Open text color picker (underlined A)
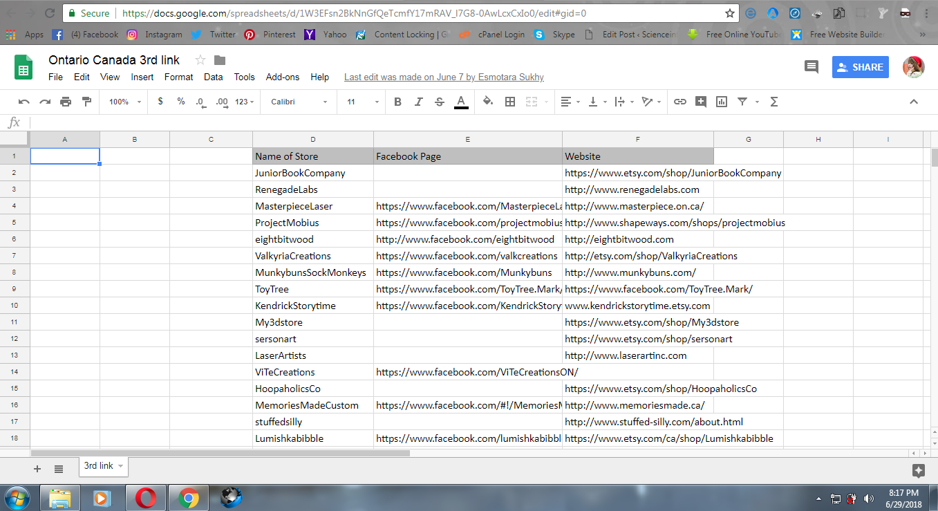 pos(461,102)
